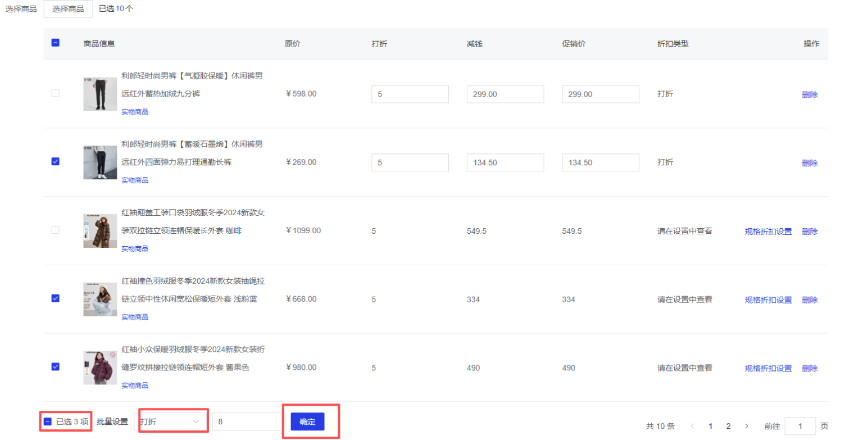Toggle the select-all checkbox in table header
Viewport: 845px width, 440px height.
(55, 42)
